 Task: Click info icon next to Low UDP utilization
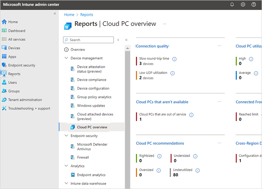coord(173,73)
